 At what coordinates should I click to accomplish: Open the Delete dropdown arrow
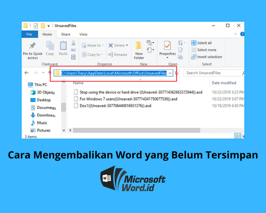pos(127,45)
